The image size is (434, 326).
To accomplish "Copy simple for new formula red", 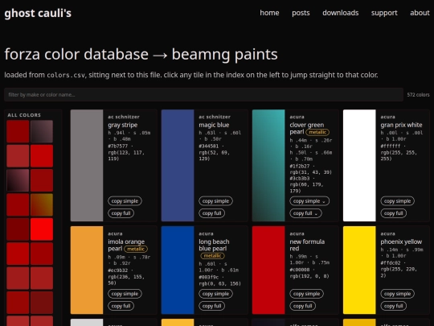I will [307, 294].
